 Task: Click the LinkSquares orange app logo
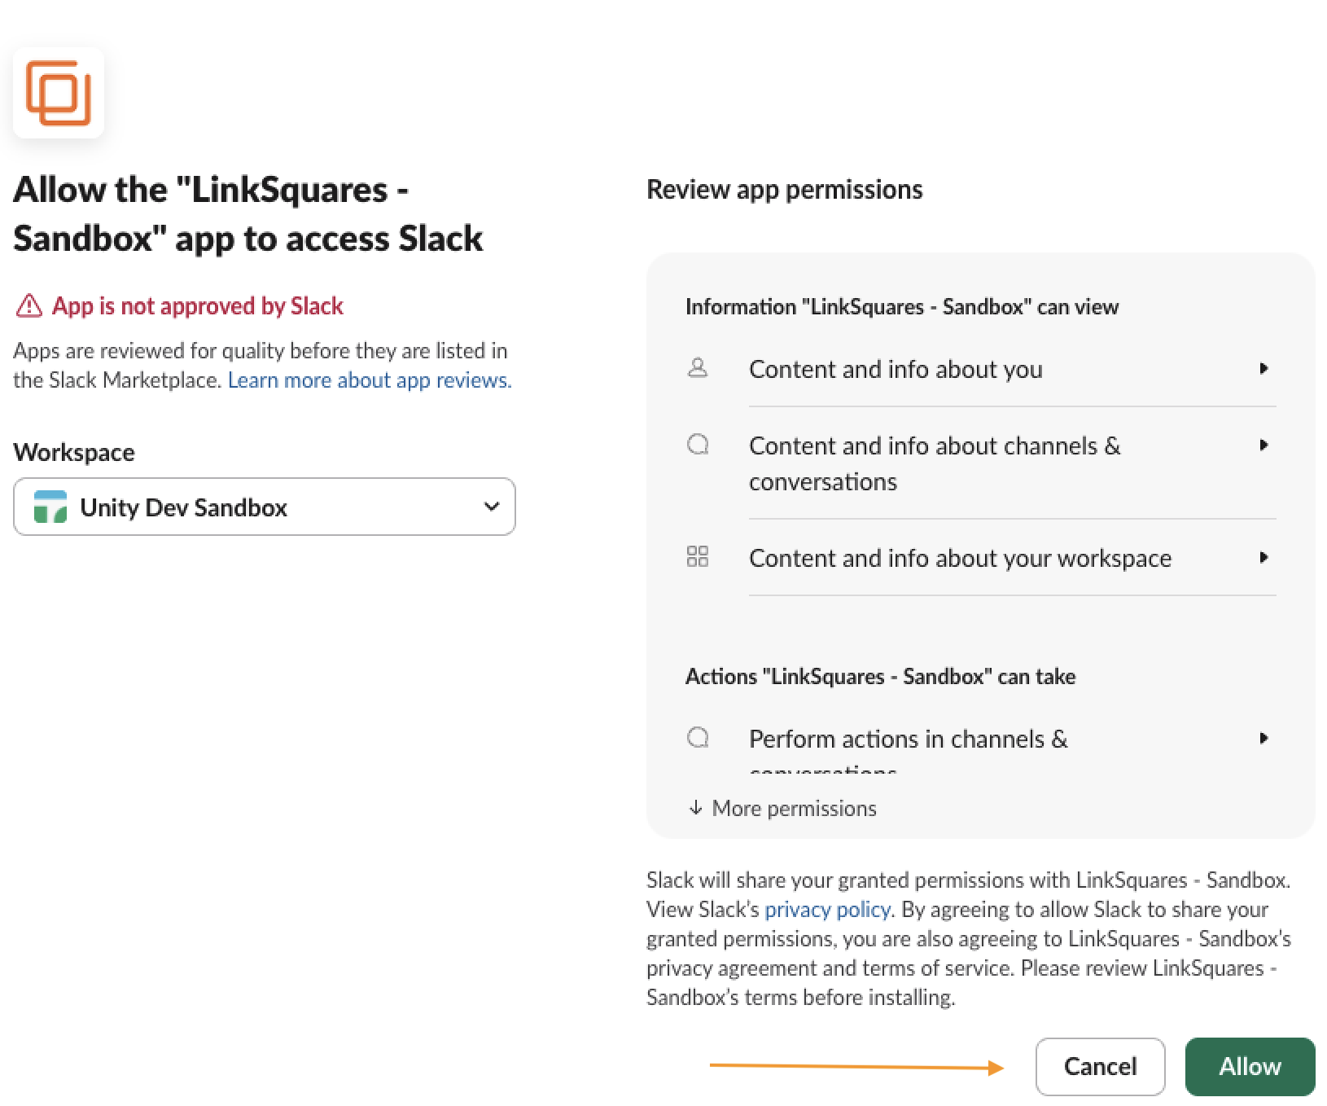click(x=58, y=93)
